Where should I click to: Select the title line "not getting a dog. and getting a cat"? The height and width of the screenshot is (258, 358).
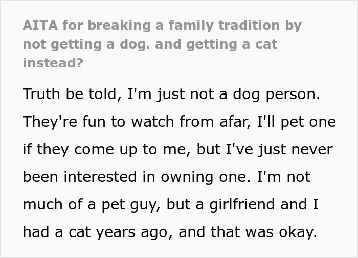[x=150, y=44]
